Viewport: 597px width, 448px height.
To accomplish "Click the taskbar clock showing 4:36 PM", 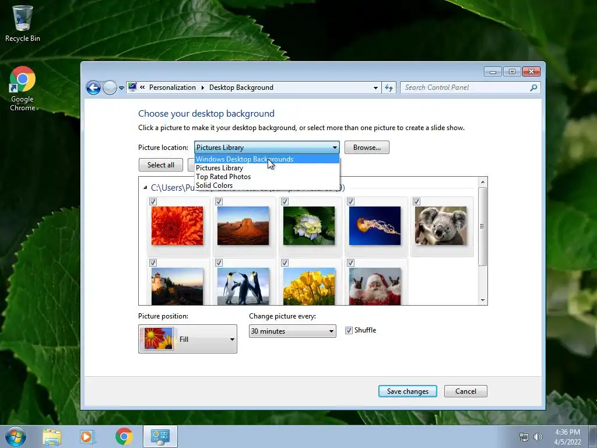I will (567, 437).
